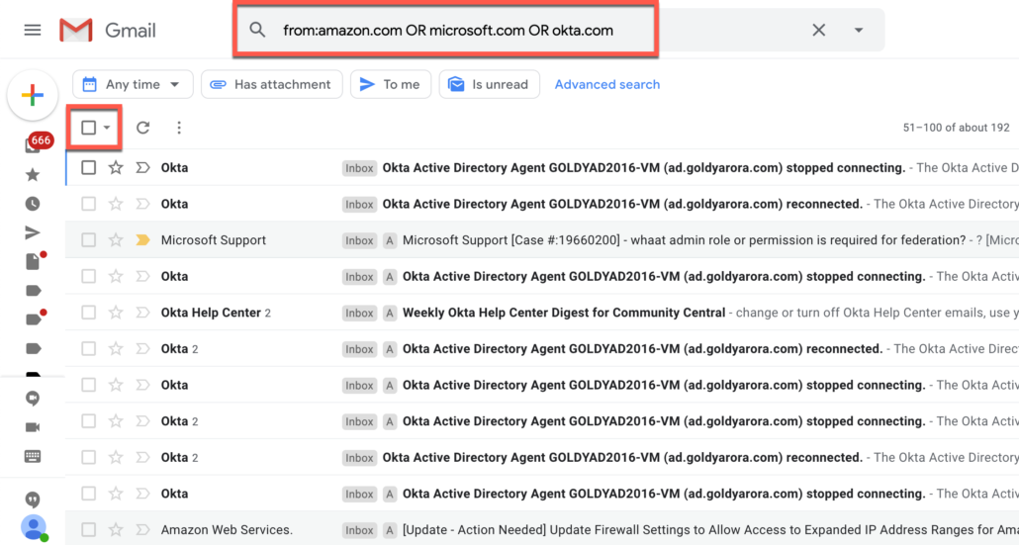1019x545 pixels.
Task: Compose a new email with the plus button
Action: tap(33, 95)
